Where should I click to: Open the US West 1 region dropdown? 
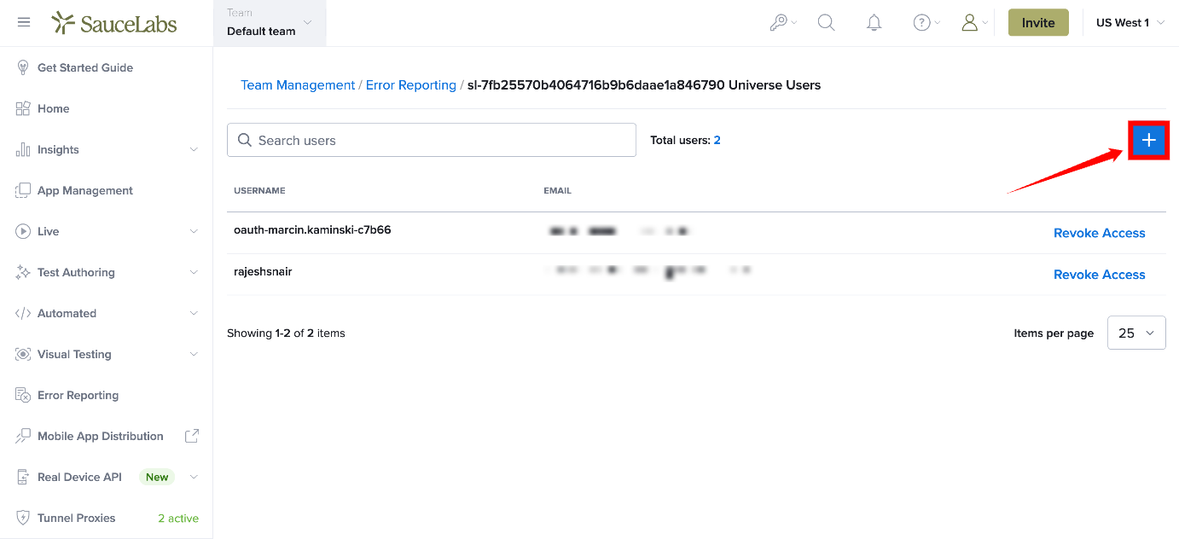click(x=1130, y=23)
